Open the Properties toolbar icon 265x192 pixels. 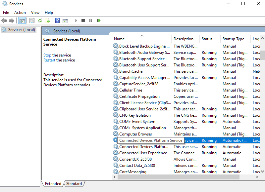(x=32, y=20)
